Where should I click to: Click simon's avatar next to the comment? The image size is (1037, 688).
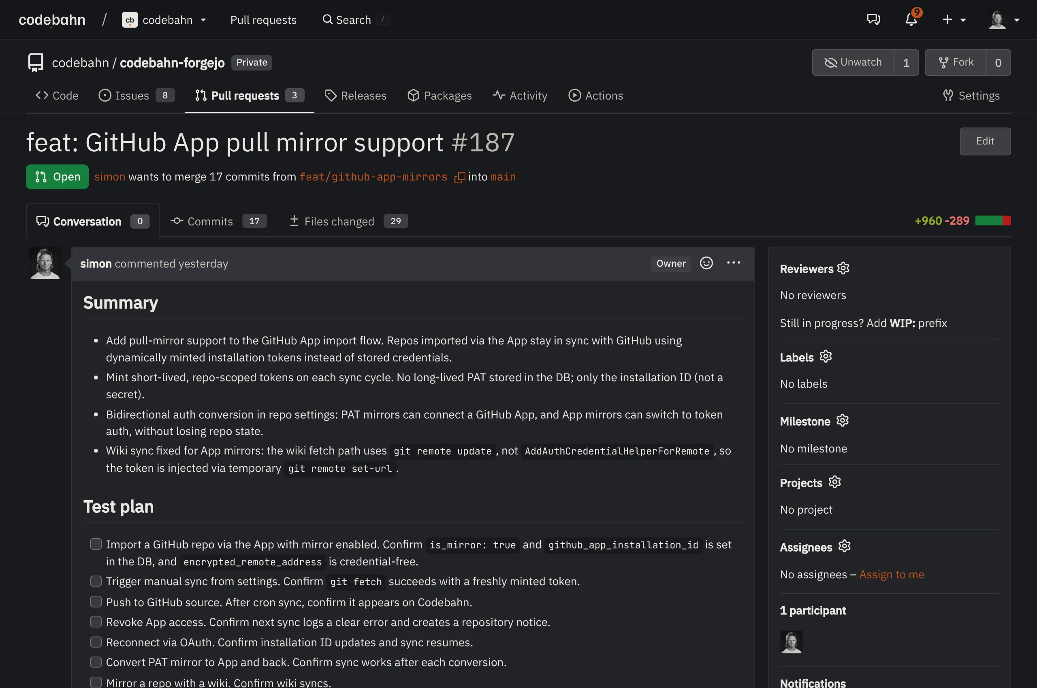tap(45, 263)
